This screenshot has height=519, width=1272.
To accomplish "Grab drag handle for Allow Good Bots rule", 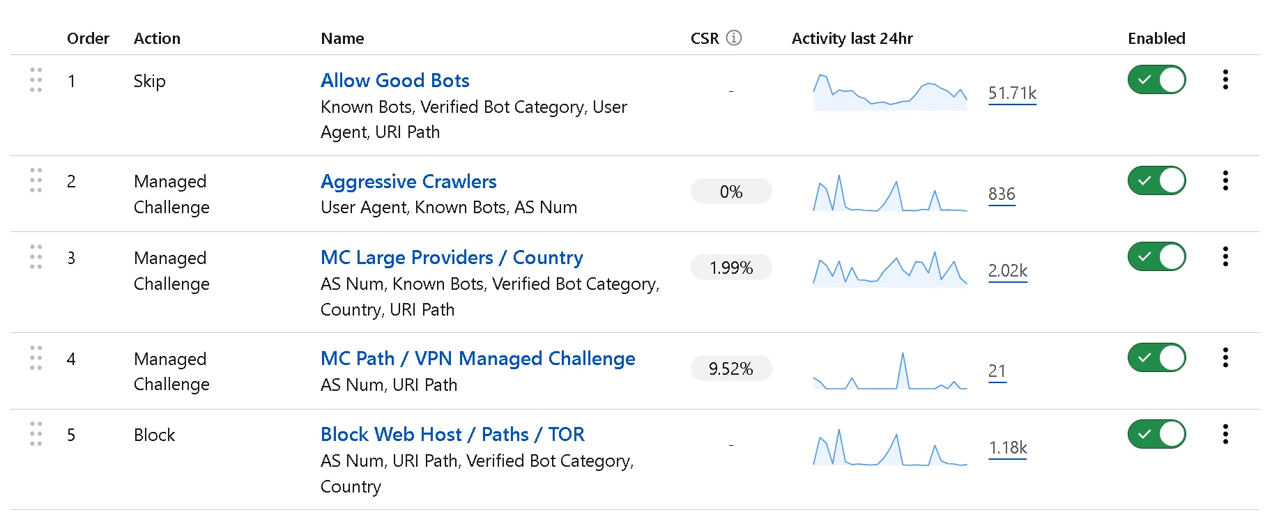I will tap(36, 80).
